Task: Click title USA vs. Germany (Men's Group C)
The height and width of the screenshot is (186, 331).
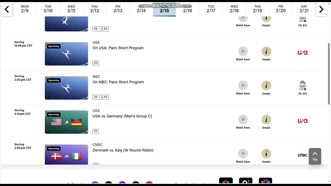Action: 122,116
